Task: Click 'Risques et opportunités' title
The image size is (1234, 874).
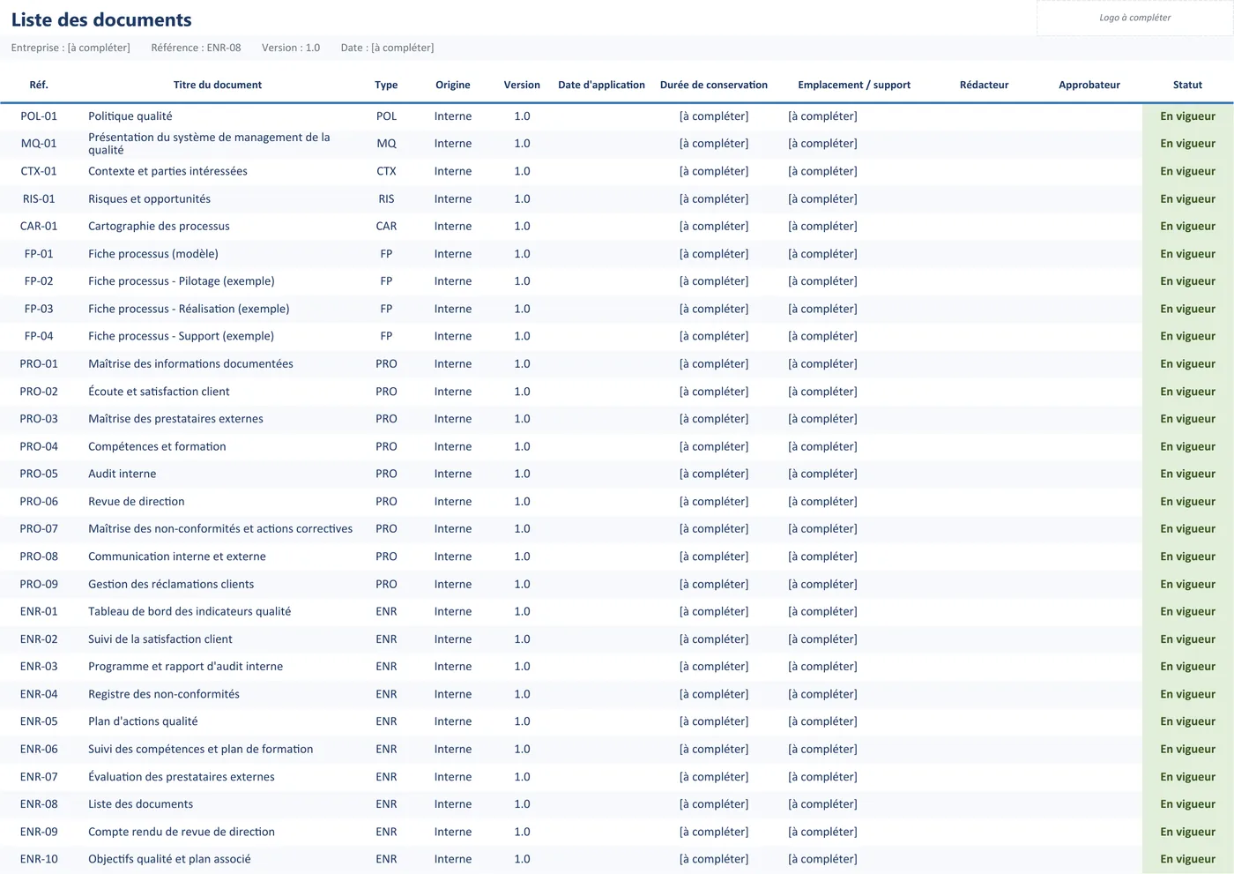Action: pos(149,198)
